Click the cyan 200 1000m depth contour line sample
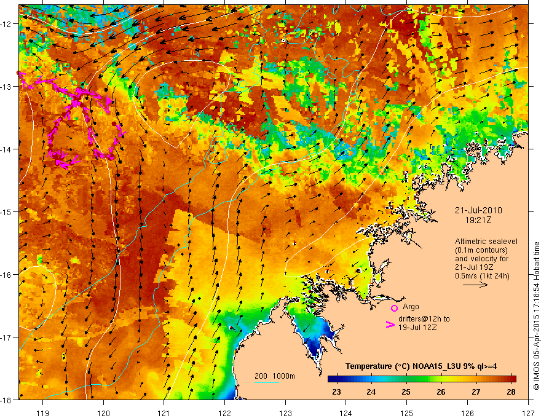This screenshot has width=541, height=418. tap(267, 382)
